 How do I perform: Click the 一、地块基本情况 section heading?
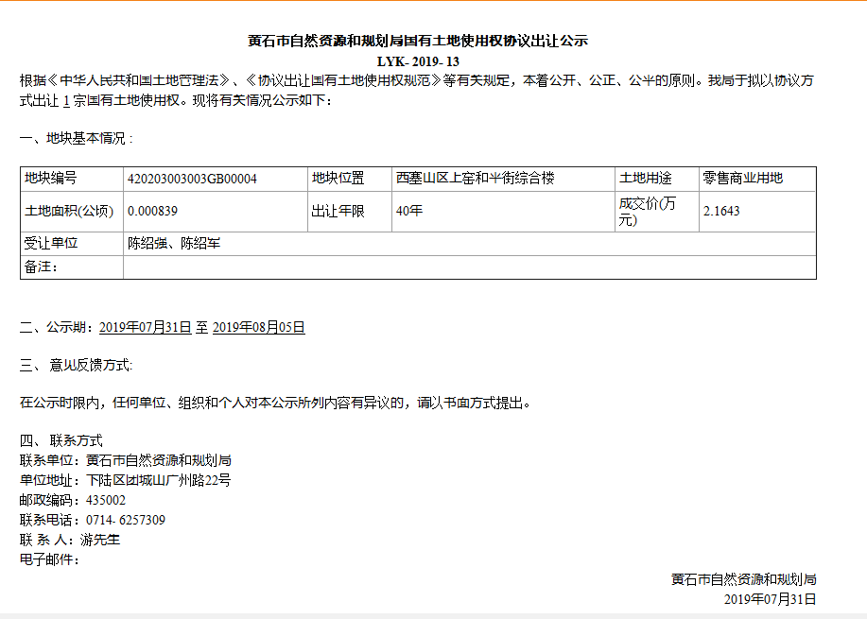76,139
